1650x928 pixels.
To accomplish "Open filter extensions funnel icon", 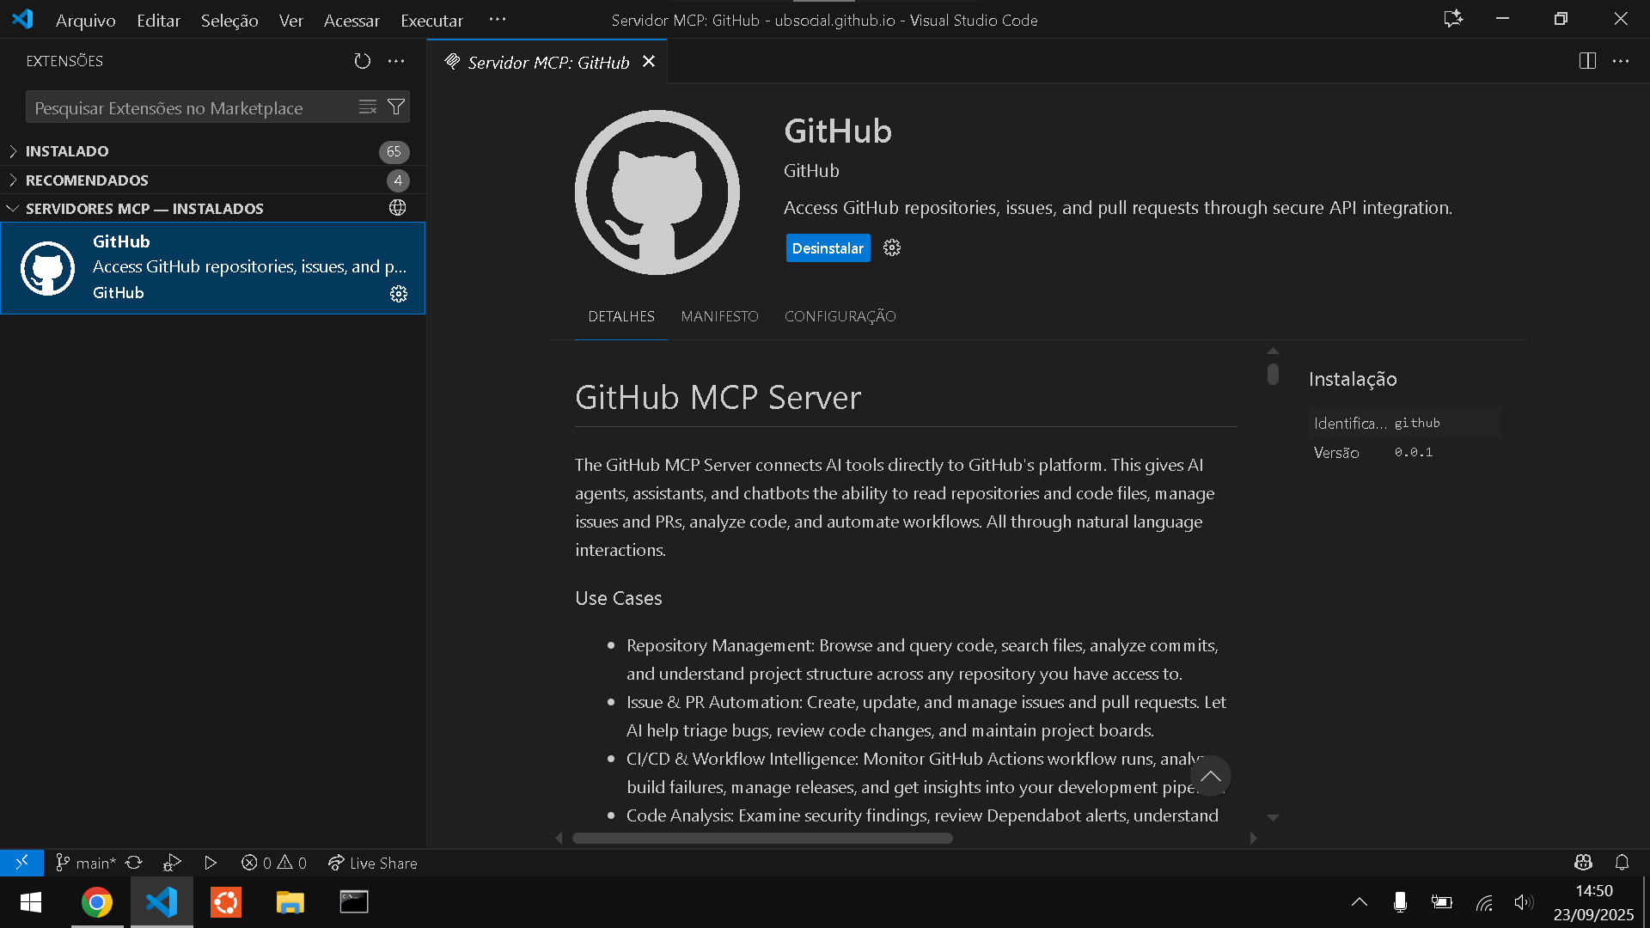I will click(x=396, y=107).
